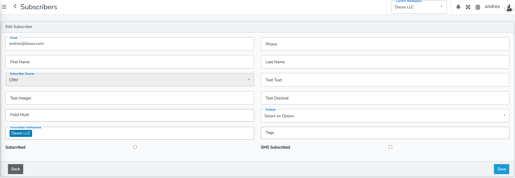Focus the Field Multi input
This screenshot has height=178, width=515.
130,115
